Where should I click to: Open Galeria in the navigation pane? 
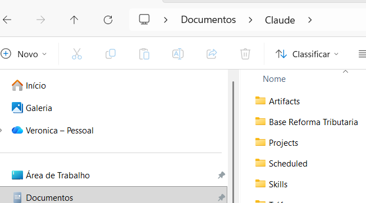click(x=32, y=108)
